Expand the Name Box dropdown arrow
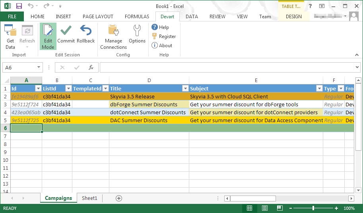This screenshot has width=363, height=213. click(39, 67)
